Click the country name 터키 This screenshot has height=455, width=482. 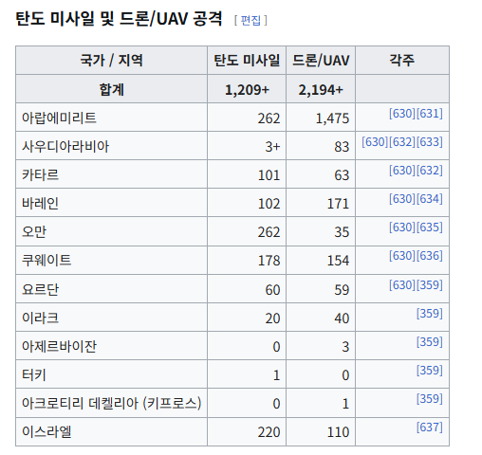point(34,374)
